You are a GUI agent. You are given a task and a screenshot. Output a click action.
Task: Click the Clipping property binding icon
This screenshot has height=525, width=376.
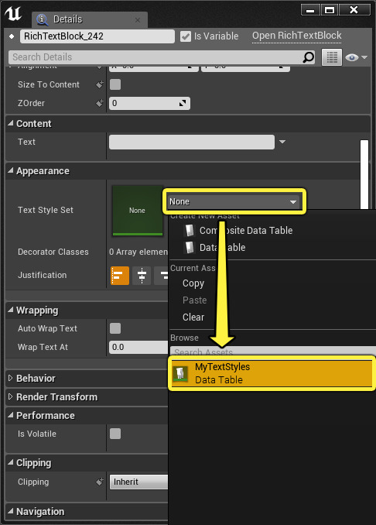tap(100, 482)
